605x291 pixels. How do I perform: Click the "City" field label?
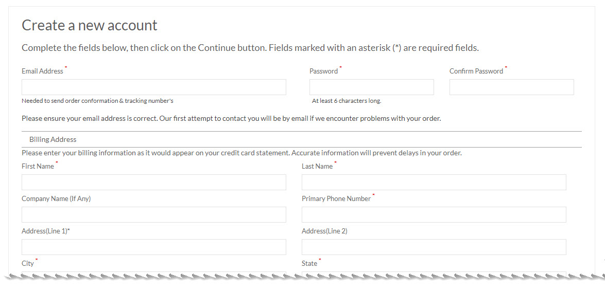[28, 264]
